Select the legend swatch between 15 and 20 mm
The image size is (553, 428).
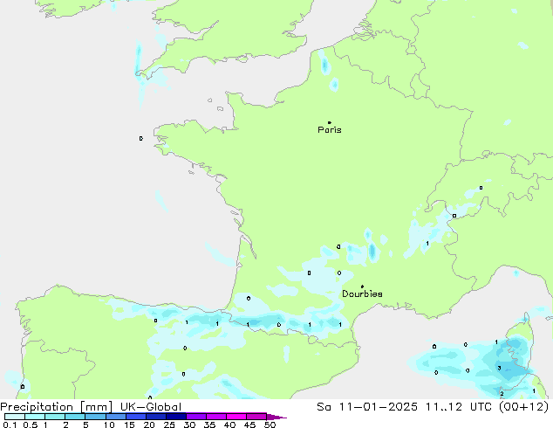pyautogui.click(x=136, y=417)
